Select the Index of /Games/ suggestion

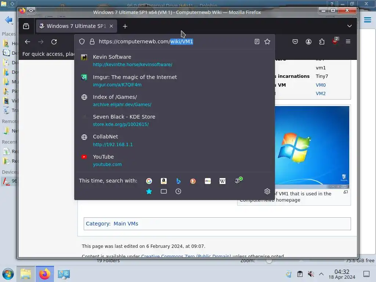174,101
